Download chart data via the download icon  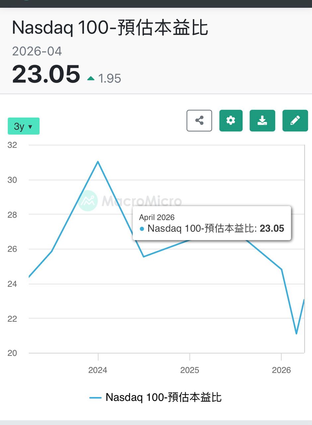(262, 121)
